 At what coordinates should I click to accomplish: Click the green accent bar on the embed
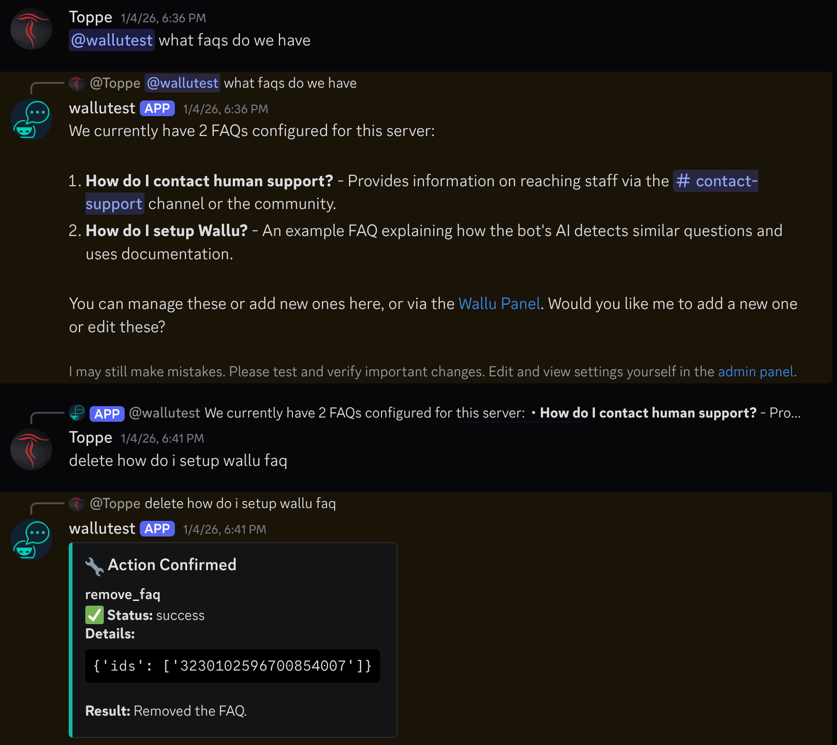[72, 640]
